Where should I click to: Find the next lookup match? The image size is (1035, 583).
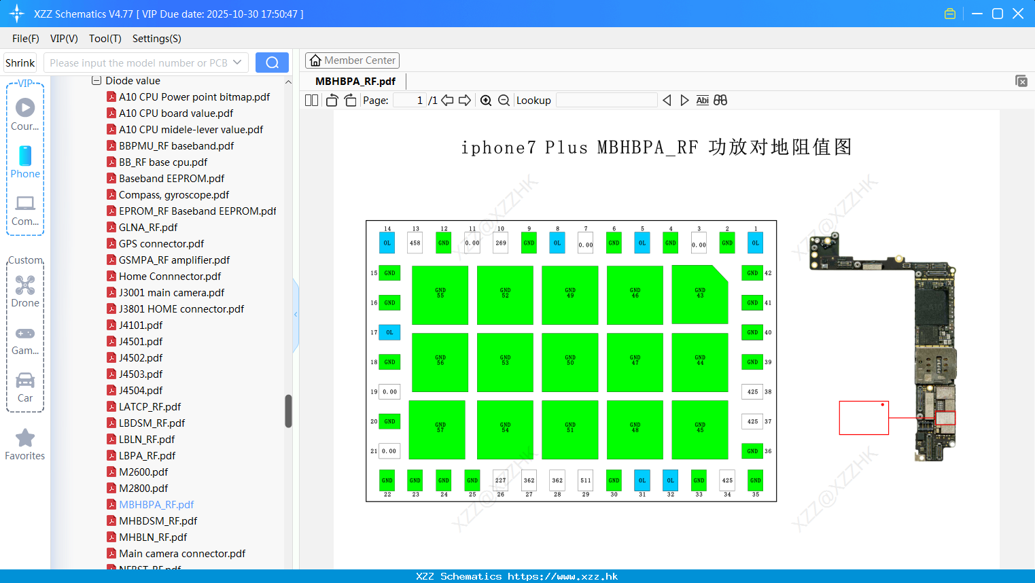[684, 101]
